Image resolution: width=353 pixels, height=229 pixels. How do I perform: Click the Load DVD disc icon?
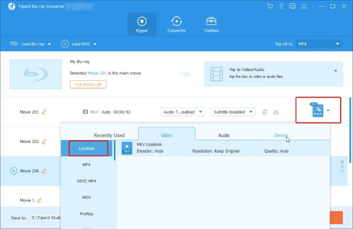coord(64,44)
